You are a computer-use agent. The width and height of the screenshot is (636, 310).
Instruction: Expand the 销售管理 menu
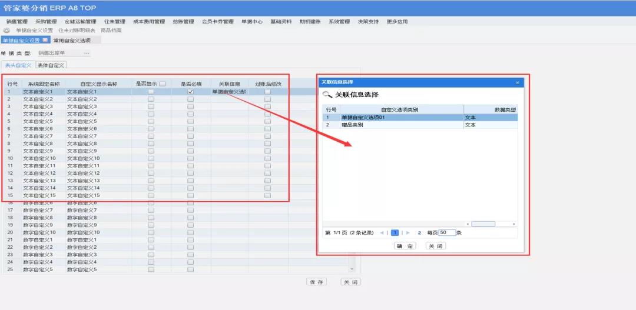(x=17, y=22)
